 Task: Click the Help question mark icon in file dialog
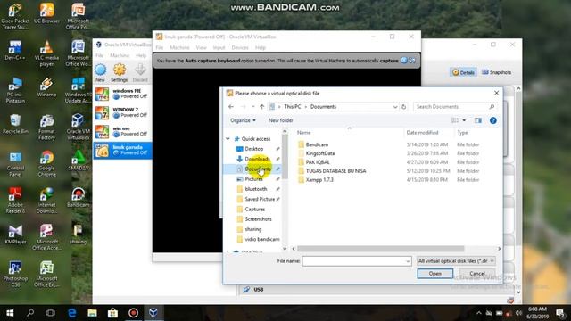[493, 120]
